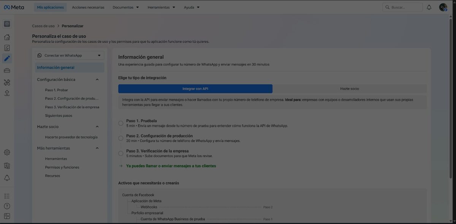Viewport: 456px width, 224px height.
Task: Click the green arrow beside Ya puedes llamar
Action: (121, 166)
